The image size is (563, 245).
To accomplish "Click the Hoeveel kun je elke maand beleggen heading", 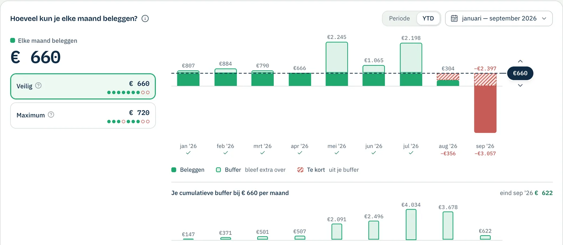I will (x=74, y=19).
